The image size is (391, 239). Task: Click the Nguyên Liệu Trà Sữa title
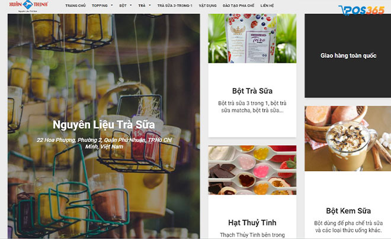coord(104,124)
